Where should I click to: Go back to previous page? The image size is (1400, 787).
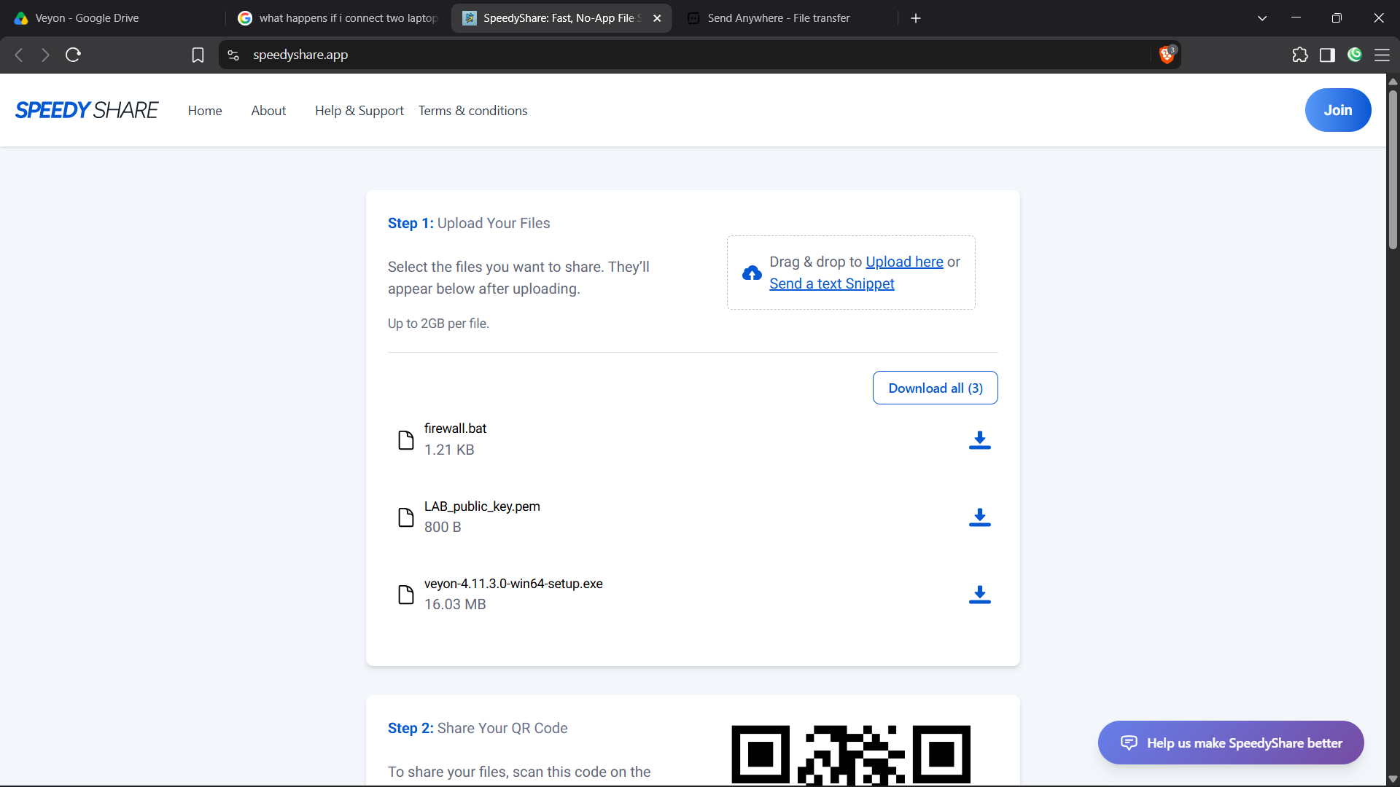(20, 55)
